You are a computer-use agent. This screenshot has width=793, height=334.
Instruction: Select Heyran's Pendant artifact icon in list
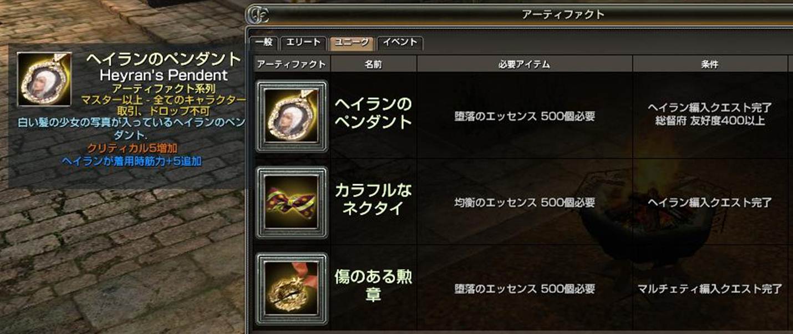292,116
